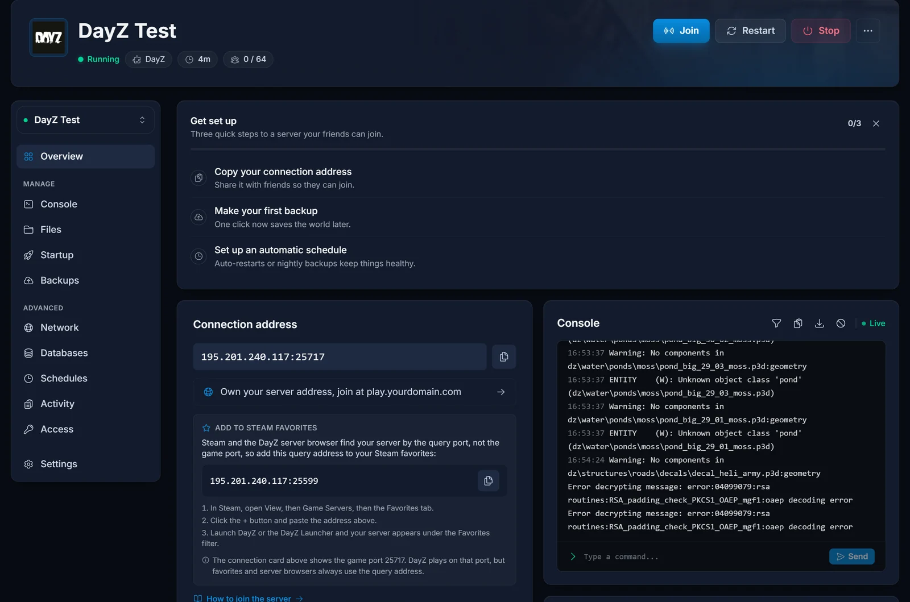This screenshot has width=910, height=602.
Task: Click the Access key icon
Action: click(x=28, y=429)
